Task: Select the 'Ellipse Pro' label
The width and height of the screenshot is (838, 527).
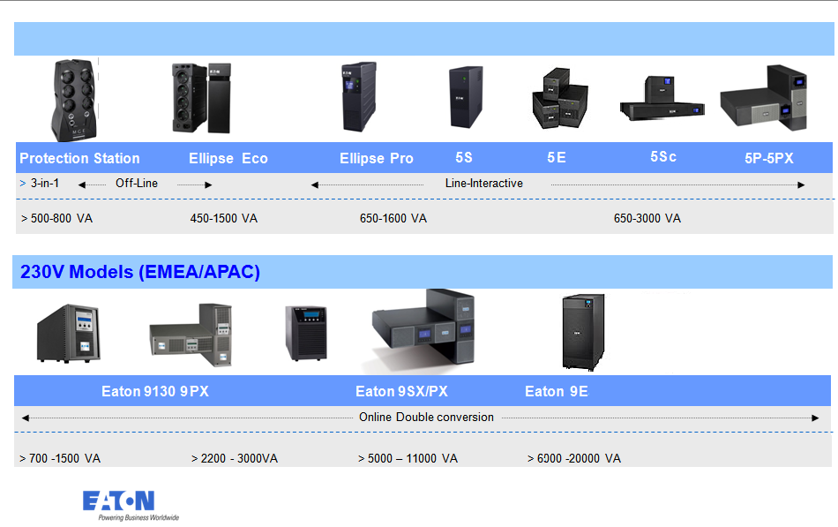Action: 377,158
